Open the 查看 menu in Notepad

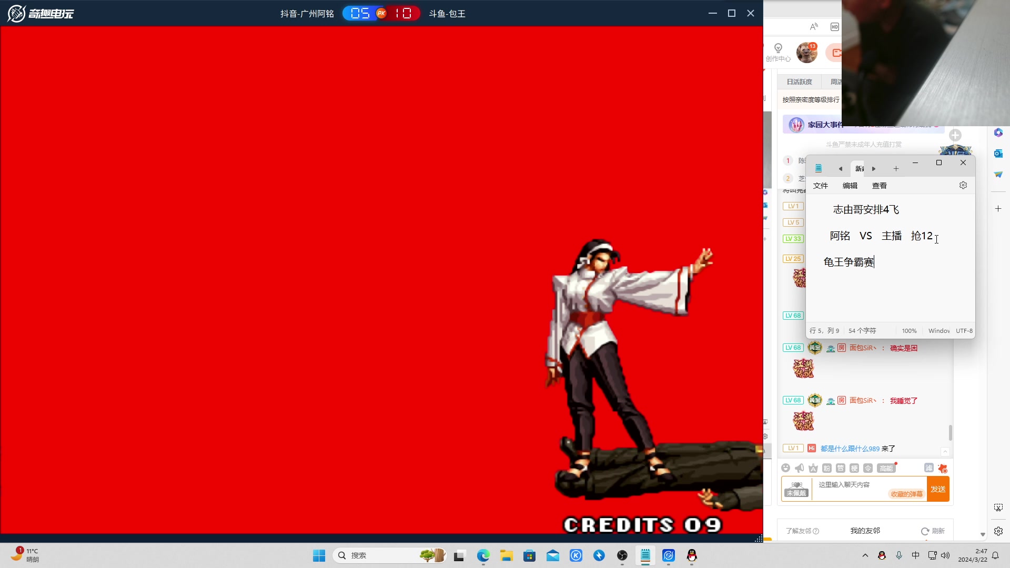879,186
